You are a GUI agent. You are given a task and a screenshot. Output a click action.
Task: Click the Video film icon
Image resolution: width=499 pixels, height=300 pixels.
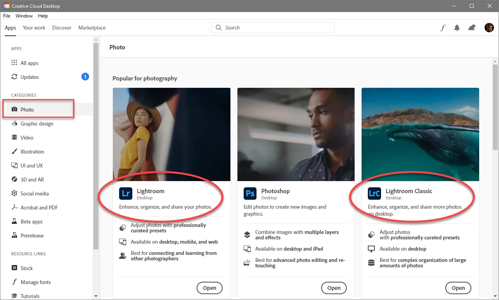pos(14,138)
